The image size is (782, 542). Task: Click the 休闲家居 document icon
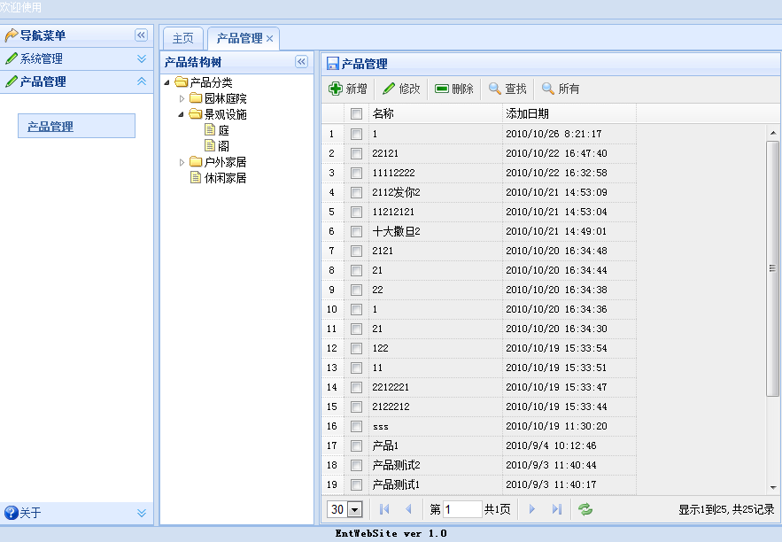[196, 177]
